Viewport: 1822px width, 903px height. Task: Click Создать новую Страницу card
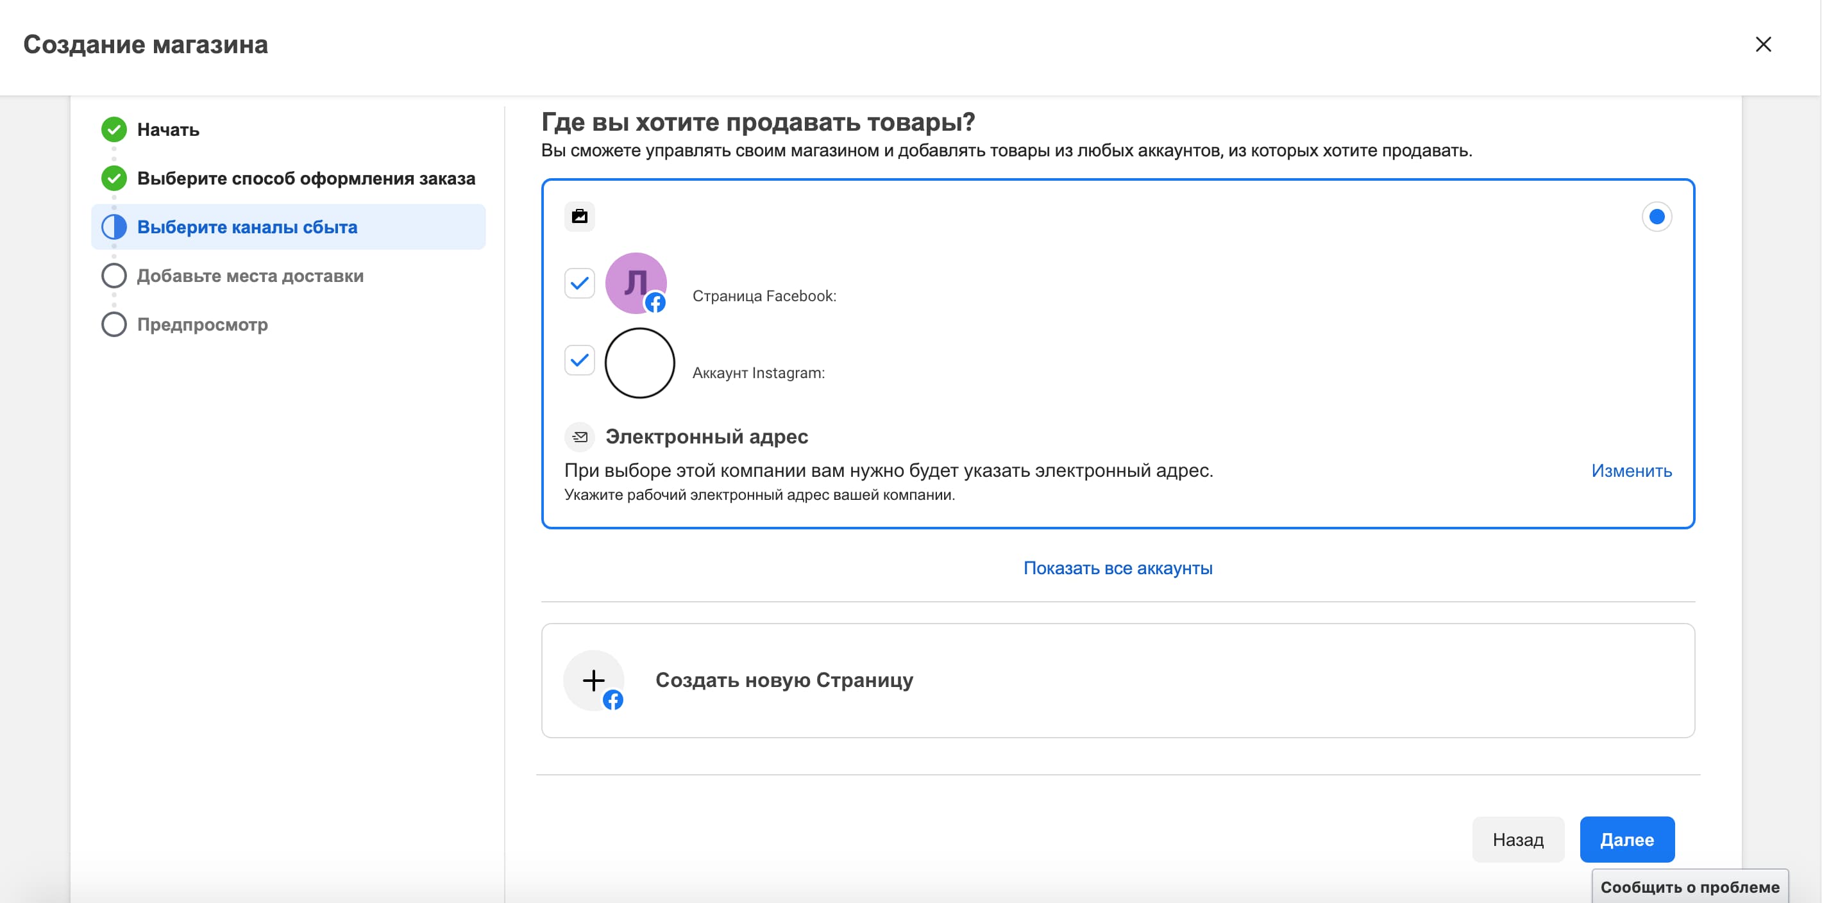pyautogui.click(x=1118, y=681)
